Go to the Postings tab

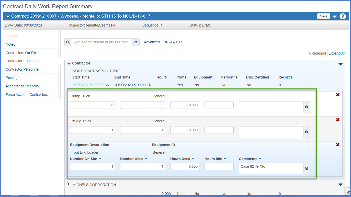13,78
